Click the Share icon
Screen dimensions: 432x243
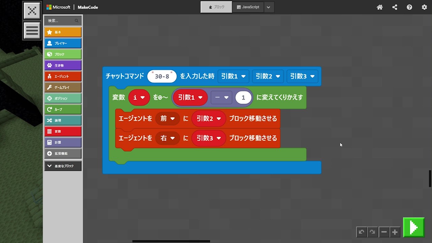click(x=395, y=7)
